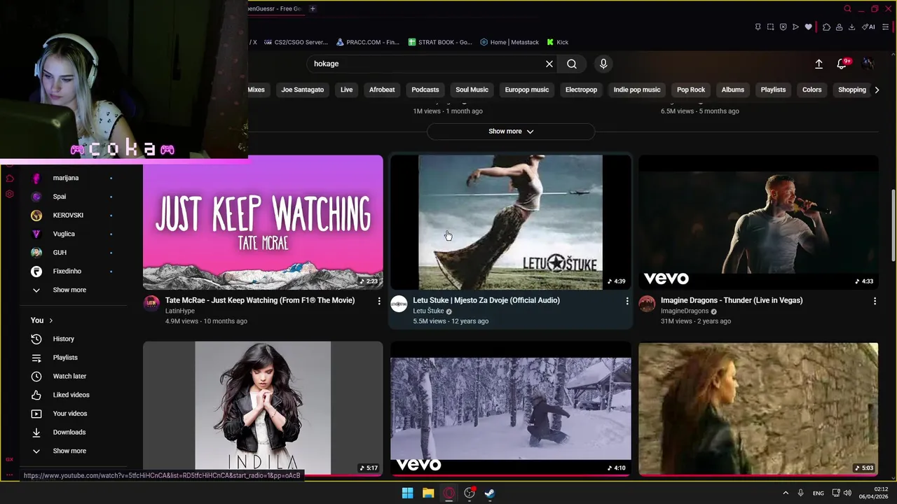Select the Podcasts filter chip
Image resolution: width=897 pixels, height=504 pixels.
pyautogui.click(x=425, y=90)
